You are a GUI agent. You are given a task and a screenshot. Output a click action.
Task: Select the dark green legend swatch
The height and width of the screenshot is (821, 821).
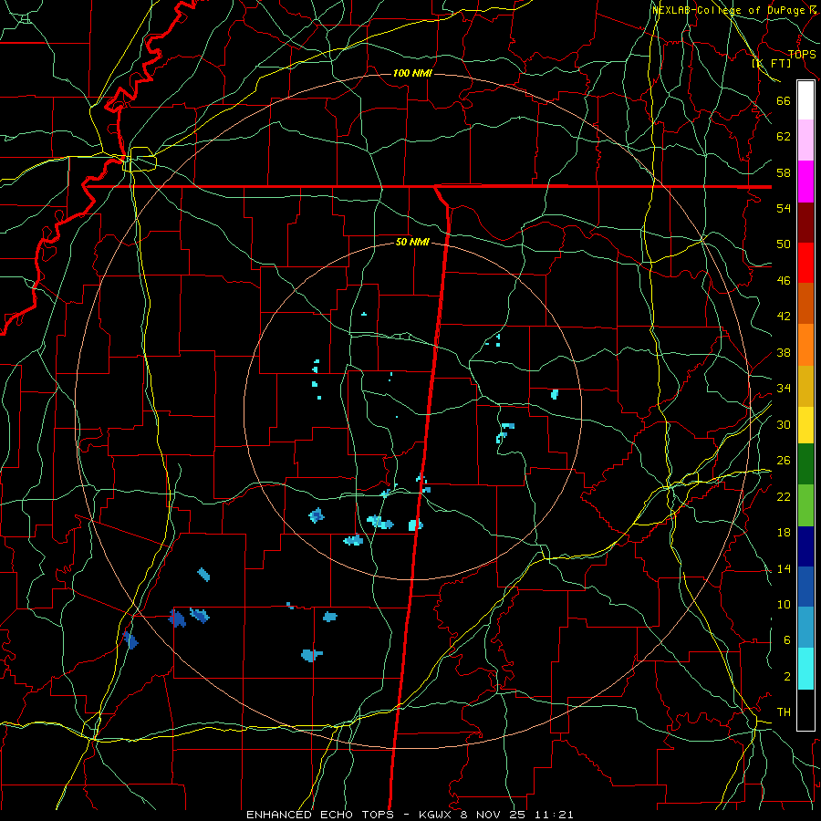pyautogui.click(x=805, y=464)
